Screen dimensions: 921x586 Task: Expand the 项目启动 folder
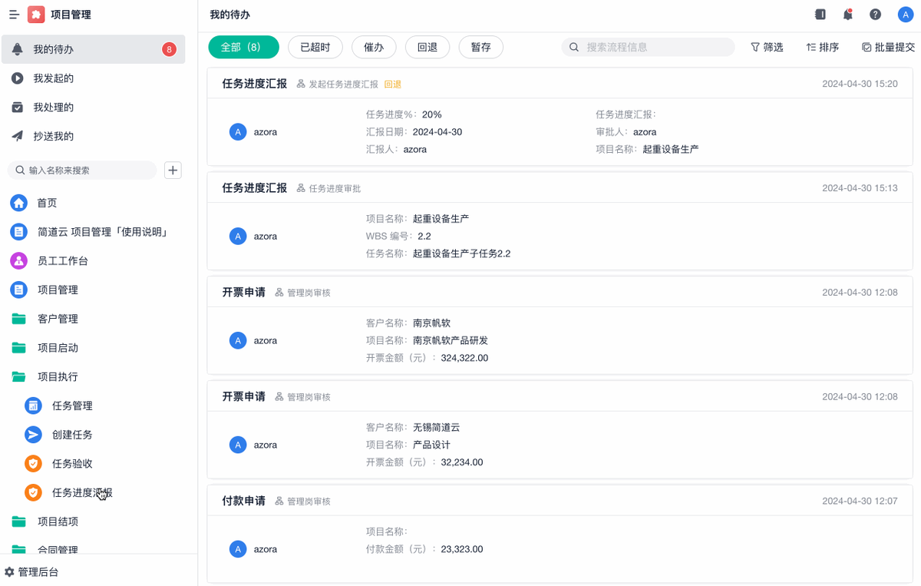pos(58,348)
